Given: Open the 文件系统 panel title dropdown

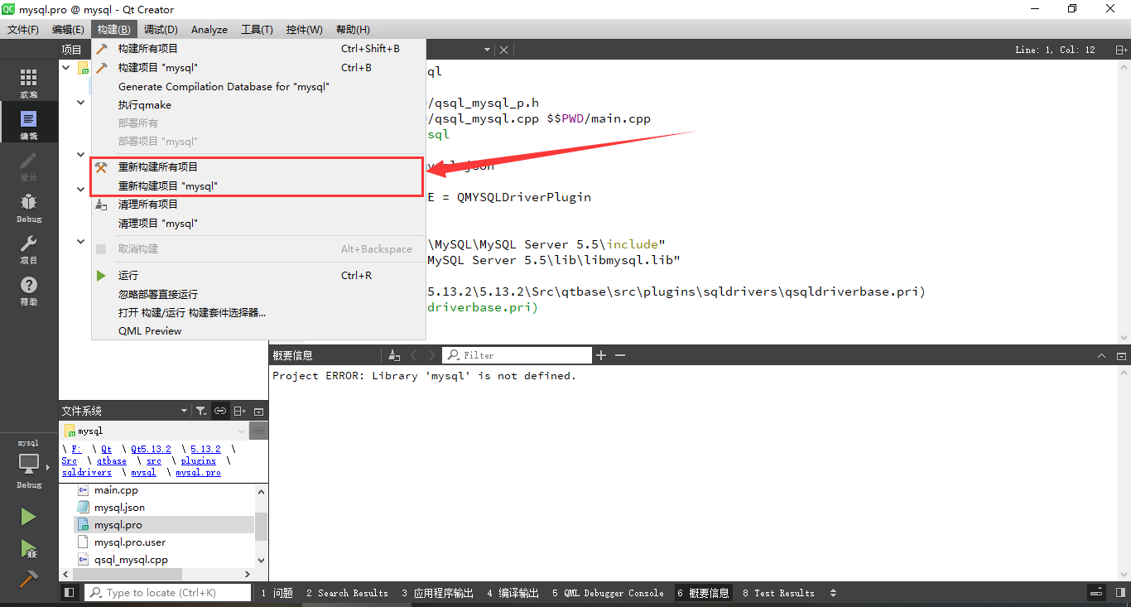Looking at the screenshot, I should tap(184, 410).
